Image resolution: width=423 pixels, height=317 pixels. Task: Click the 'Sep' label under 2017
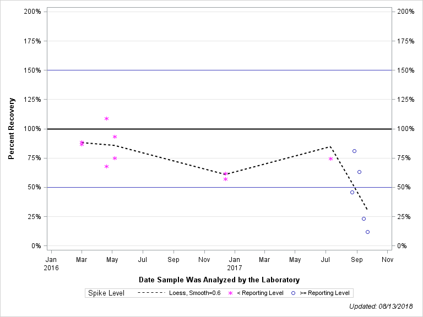click(357, 260)
